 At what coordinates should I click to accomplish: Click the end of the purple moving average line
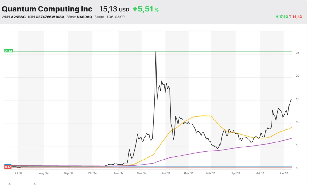pyautogui.click(x=292, y=138)
